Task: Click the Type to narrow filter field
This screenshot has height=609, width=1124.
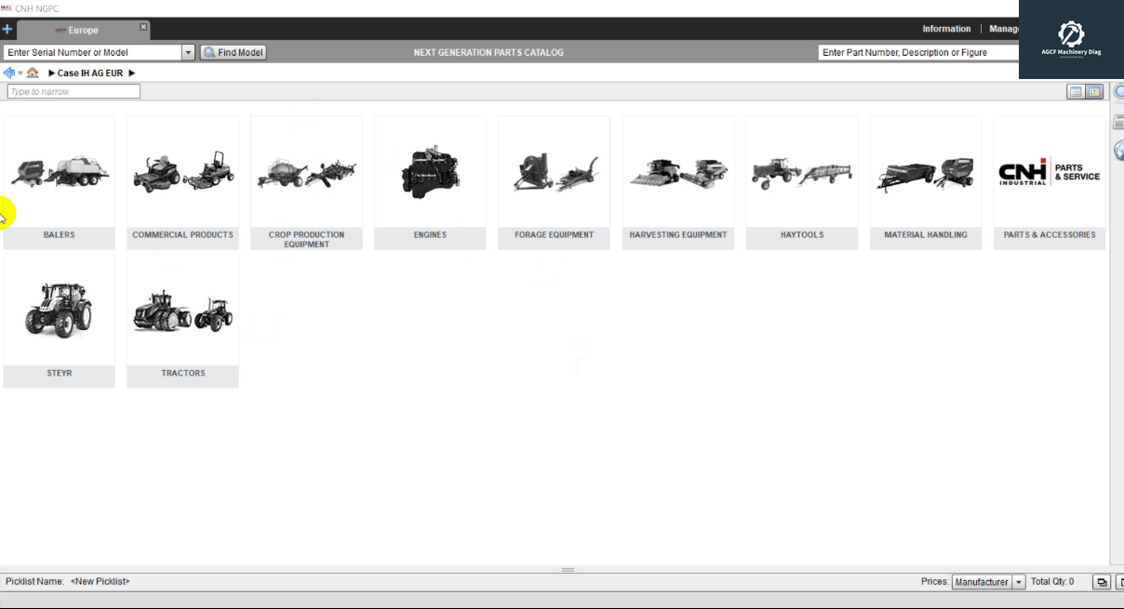Action: coord(73,90)
